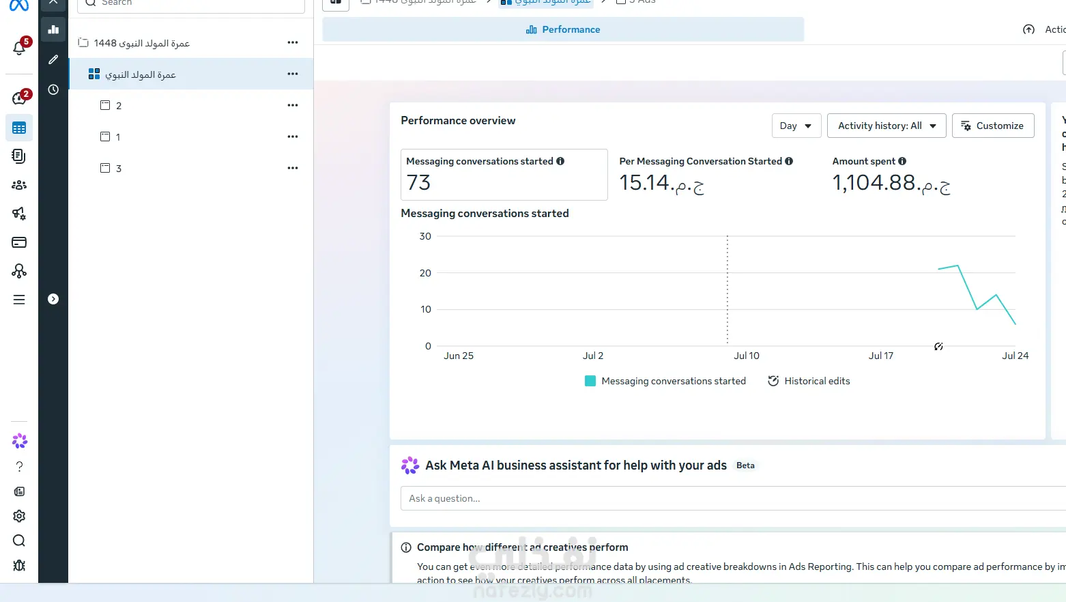Screen dimensions: 1066x602
Task: Select the History clock icon in dark sidebar
Action: click(53, 89)
